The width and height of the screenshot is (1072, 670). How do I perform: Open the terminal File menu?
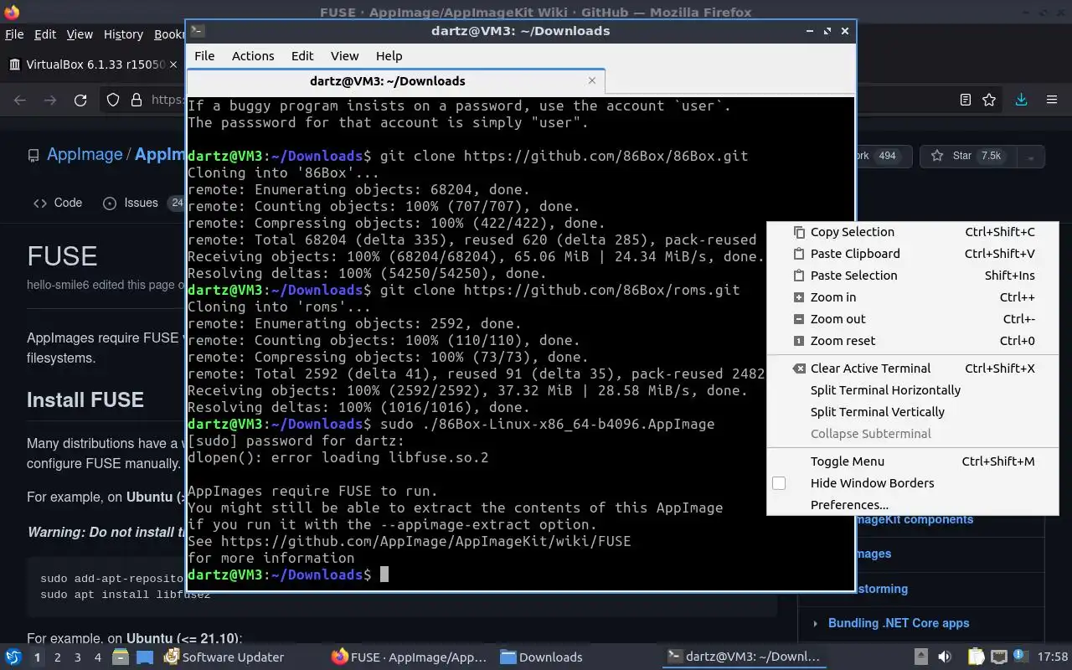pyautogui.click(x=204, y=56)
